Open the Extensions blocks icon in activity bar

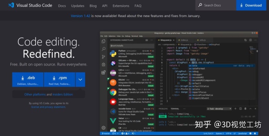tap(103, 72)
